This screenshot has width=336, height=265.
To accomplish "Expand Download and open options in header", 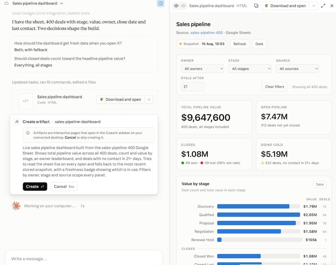I will 314,6.
